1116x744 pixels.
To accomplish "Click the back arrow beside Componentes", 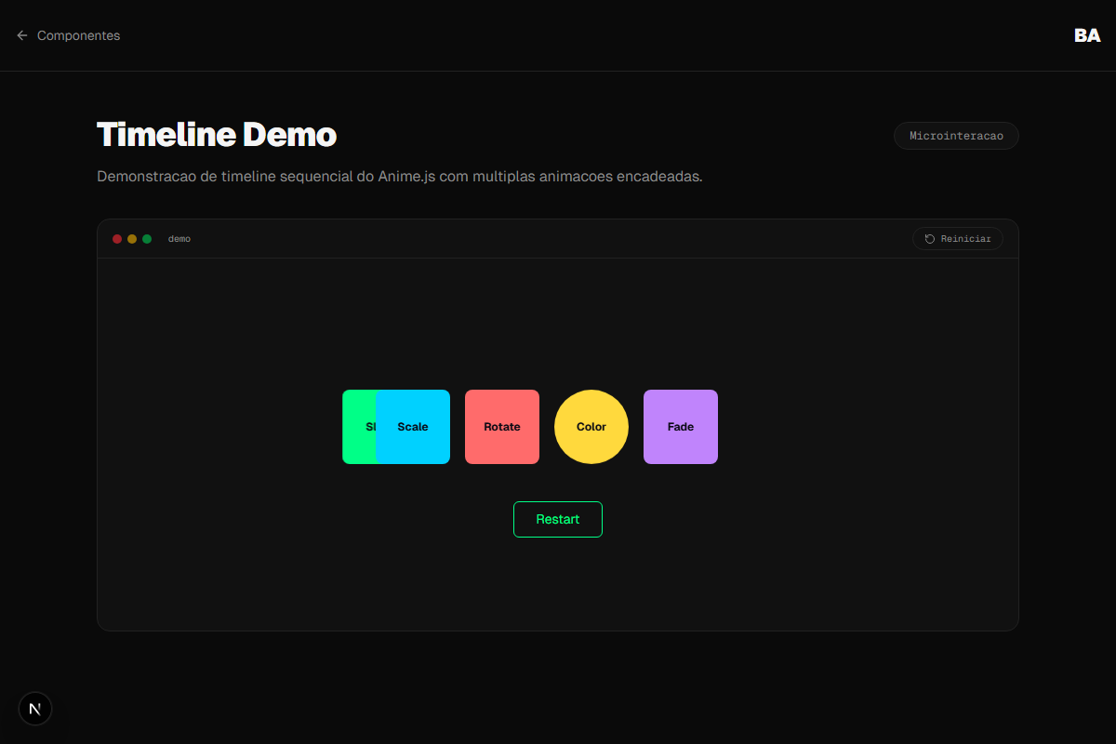I will coord(21,35).
